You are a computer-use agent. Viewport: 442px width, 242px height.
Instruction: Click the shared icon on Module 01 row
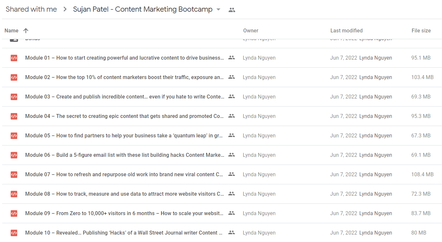pos(232,58)
